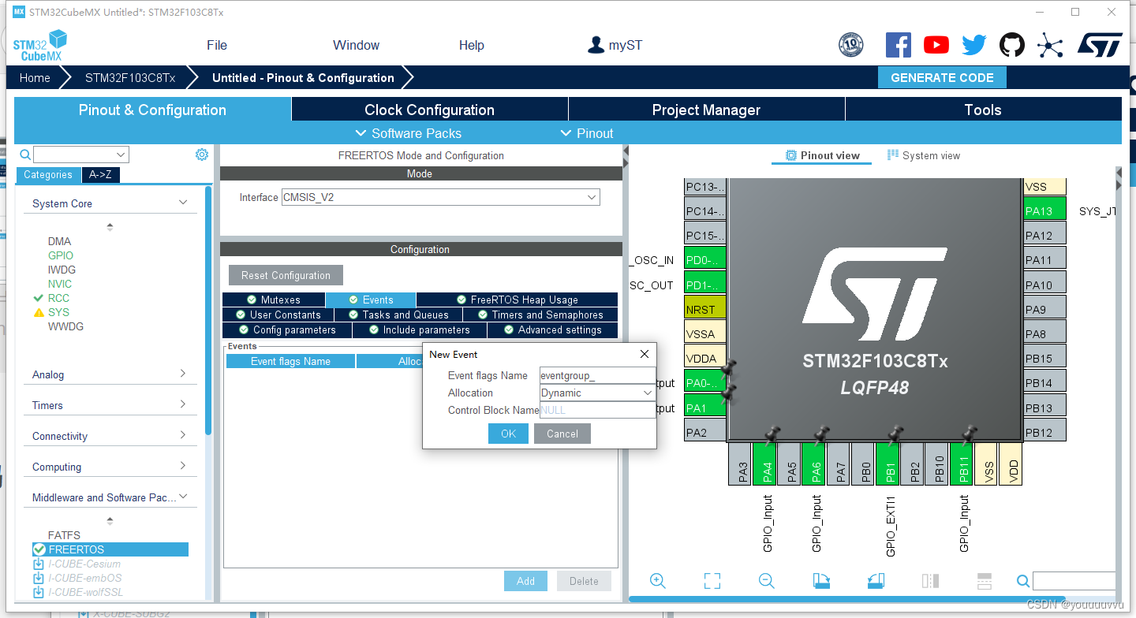The image size is (1136, 618).
Task: Click the STM32CubeMX logo
Action: pyautogui.click(x=39, y=45)
